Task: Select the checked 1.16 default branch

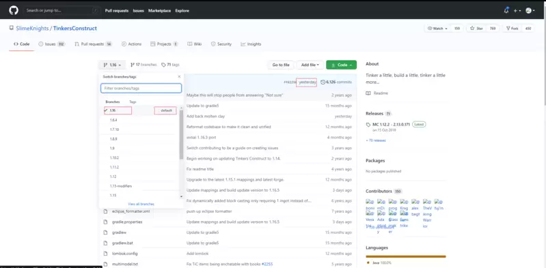Action: click(139, 110)
